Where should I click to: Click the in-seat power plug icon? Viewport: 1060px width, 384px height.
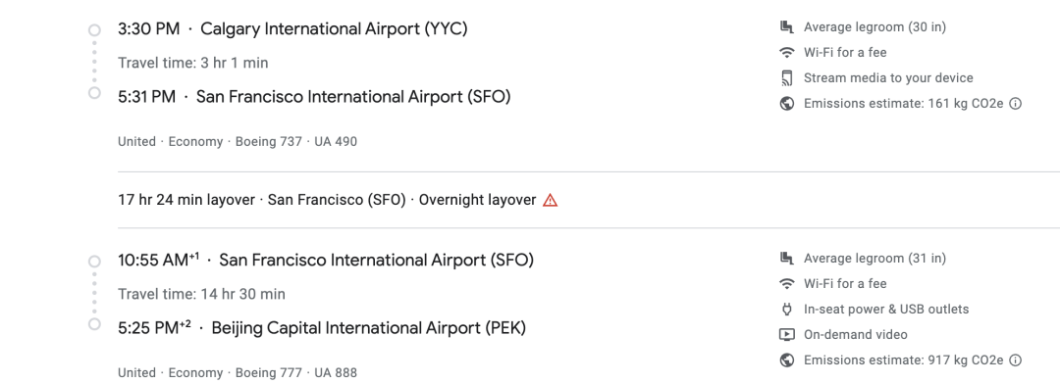(786, 310)
